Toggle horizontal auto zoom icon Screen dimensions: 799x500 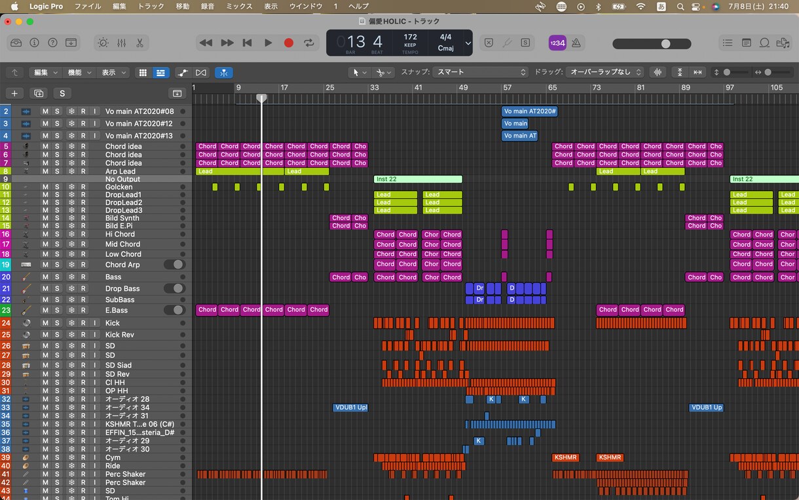[697, 72]
